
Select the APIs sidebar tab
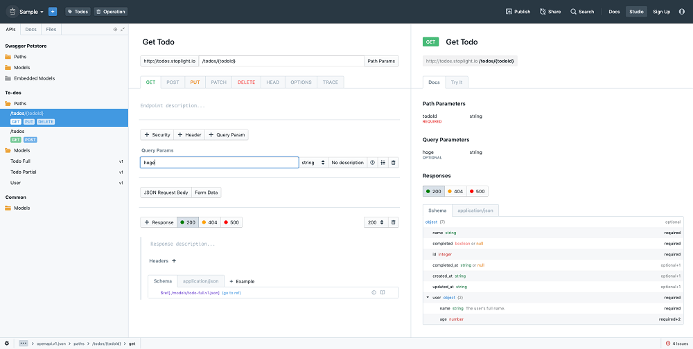[x=10, y=30]
